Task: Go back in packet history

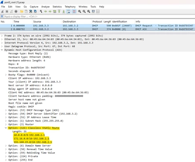Action: coord(46,11)
